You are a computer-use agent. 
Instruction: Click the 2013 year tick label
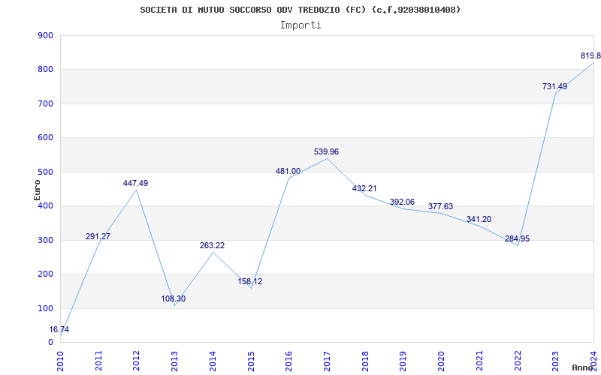[x=175, y=361]
